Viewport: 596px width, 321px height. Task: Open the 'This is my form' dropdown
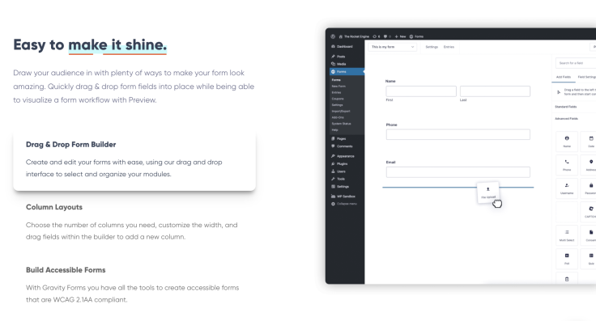point(392,47)
